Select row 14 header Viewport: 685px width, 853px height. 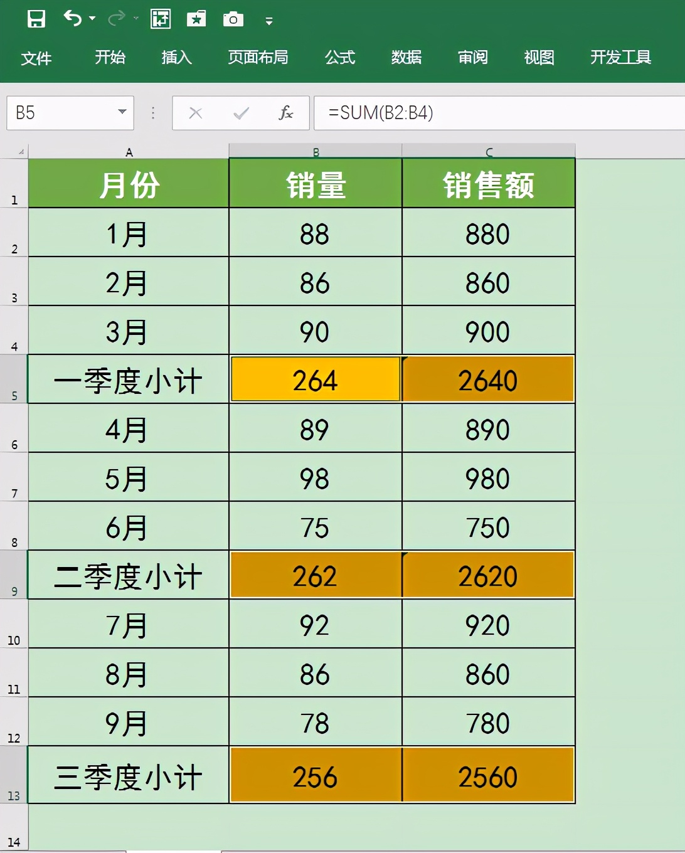14,828
